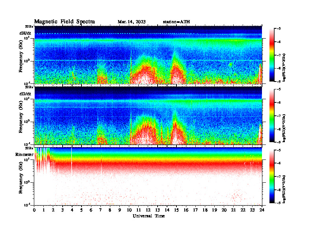Click hour 7 on the time axis
Image resolution: width=312 pixels, height=241 pixels.
(x=101, y=210)
